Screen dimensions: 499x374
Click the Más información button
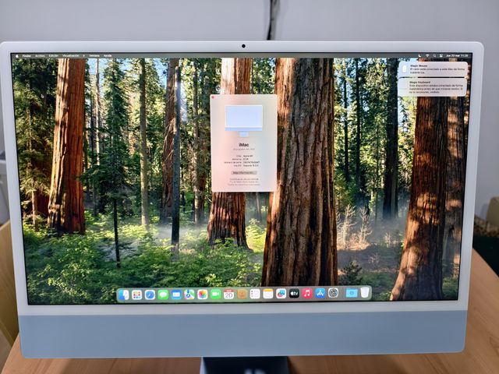tap(244, 173)
